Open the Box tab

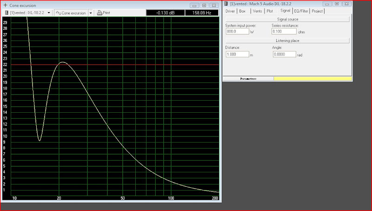[x=242, y=11]
